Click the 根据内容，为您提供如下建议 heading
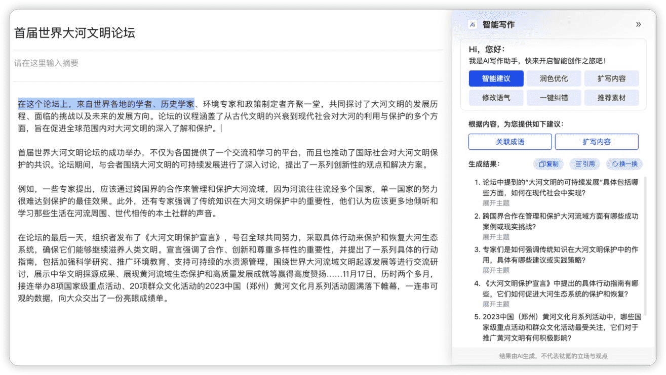666x375 pixels. point(516,124)
